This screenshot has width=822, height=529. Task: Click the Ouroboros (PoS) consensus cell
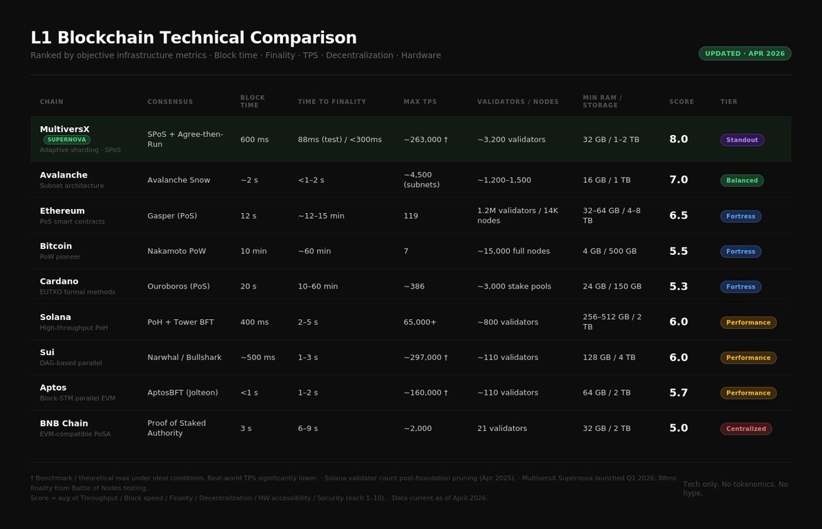tap(179, 286)
